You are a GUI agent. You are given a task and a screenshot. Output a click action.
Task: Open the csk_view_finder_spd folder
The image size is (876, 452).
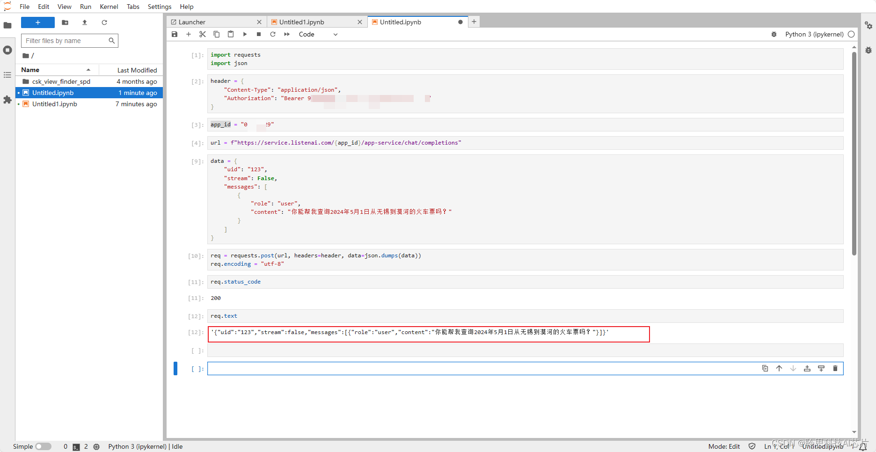point(89,81)
